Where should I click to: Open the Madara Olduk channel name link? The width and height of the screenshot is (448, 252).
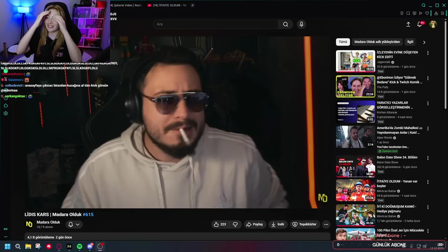pos(48,222)
